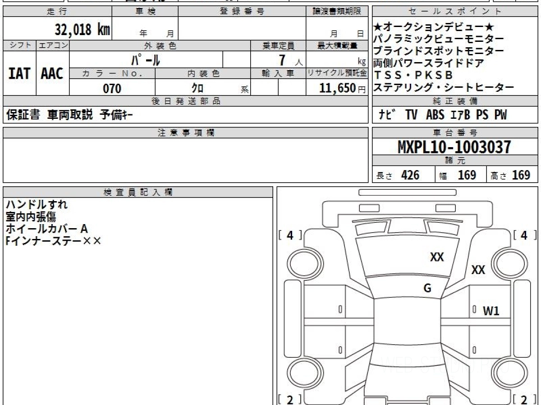Select the ナビ equipment entry
Viewport: 541px width, 405px height.
[x=387, y=115]
